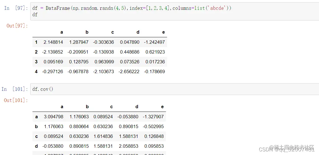Select the value 1.287947
Viewport: 319px width, 155px height.
click(x=79, y=42)
